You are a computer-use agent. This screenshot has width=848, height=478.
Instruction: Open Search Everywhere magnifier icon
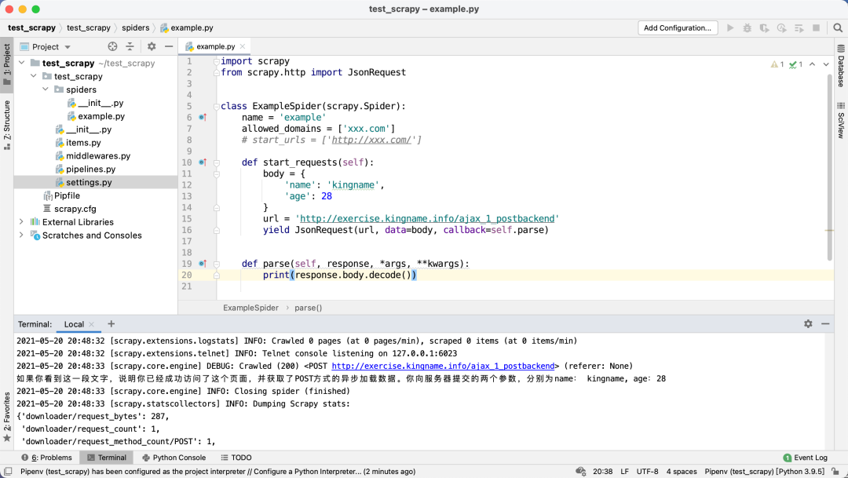click(838, 27)
